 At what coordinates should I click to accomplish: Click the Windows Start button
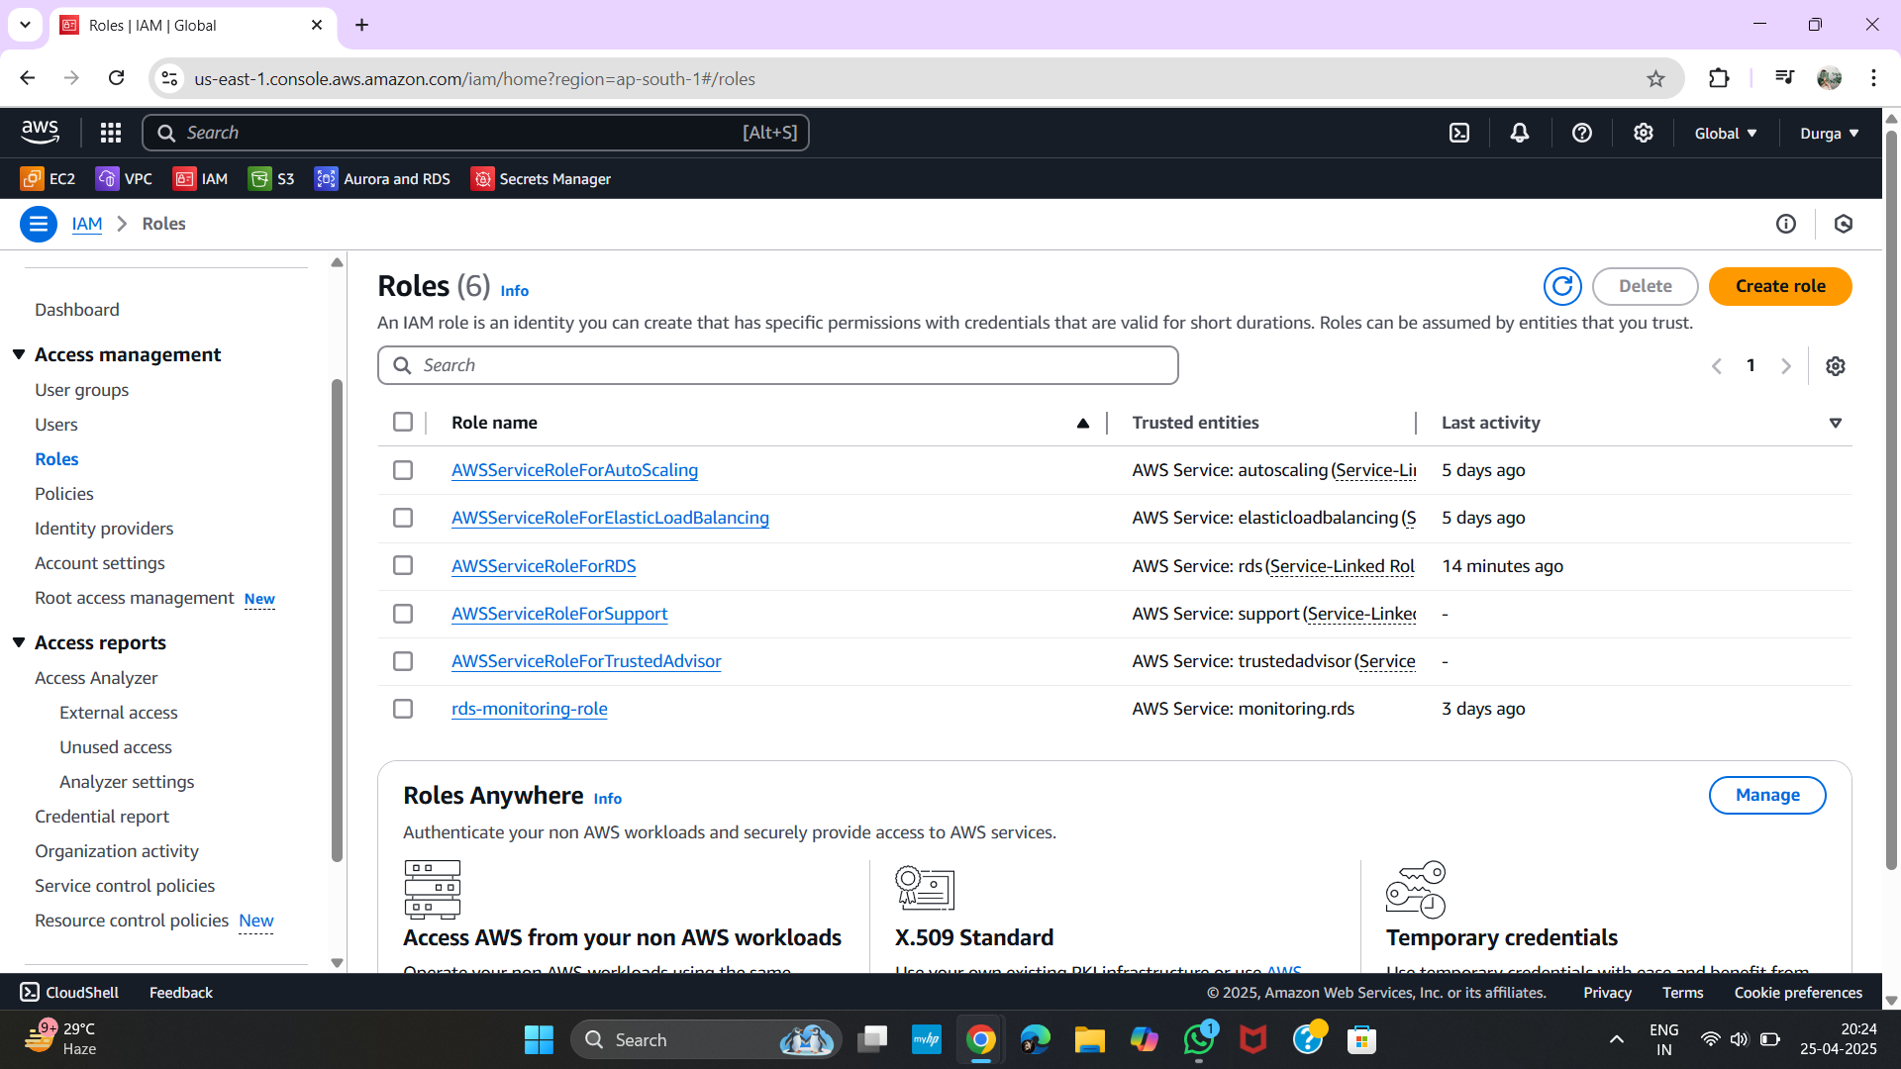539,1039
